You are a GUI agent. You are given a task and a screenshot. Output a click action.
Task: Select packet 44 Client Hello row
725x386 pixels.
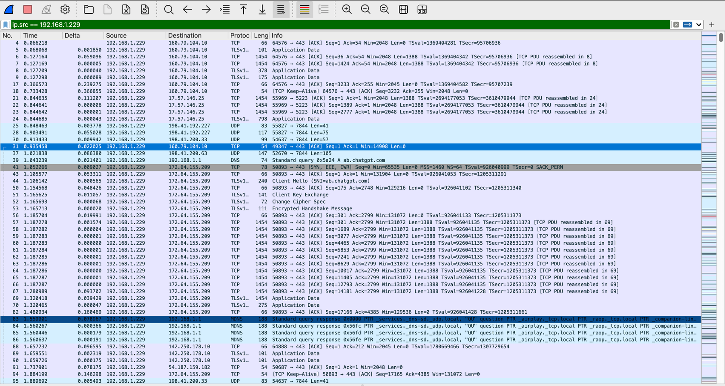[x=350, y=181]
